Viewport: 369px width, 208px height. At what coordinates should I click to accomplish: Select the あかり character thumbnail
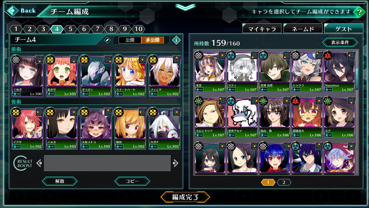point(61,76)
